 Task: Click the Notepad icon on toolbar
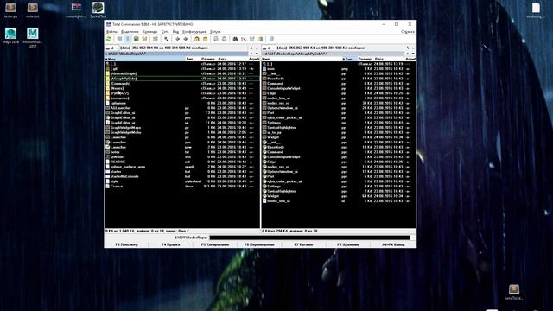271,39
